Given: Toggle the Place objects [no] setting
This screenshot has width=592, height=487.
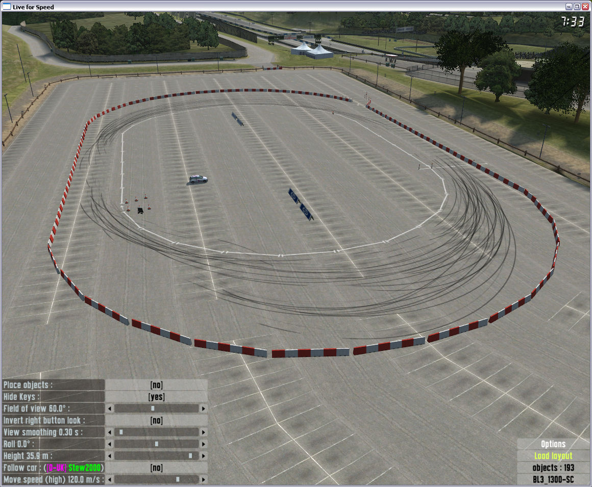Looking at the screenshot, I should pos(156,385).
